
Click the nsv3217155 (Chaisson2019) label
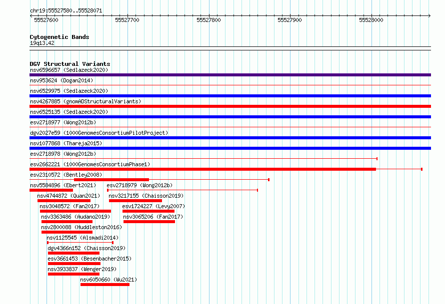pyautogui.click(x=146, y=196)
